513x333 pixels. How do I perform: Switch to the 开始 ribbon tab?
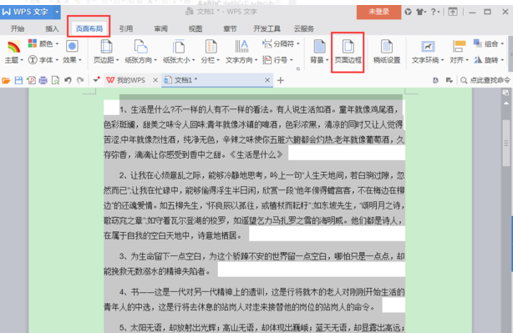point(18,28)
